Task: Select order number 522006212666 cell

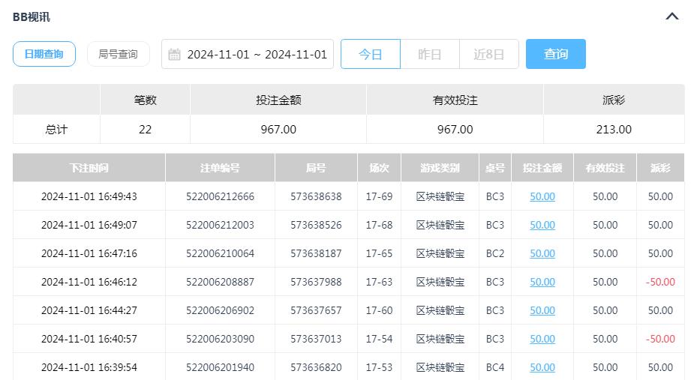Action: pyautogui.click(x=220, y=196)
